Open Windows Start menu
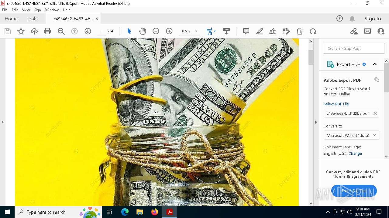The width and height of the screenshot is (389, 218). pos(7,212)
